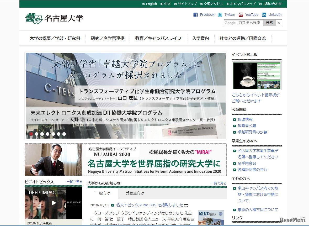Select the last carousel indicator dot
This screenshot has width=309, height=226.
tap(64, 134)
